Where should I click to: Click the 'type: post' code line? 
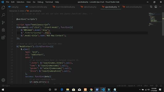(32, 52)
